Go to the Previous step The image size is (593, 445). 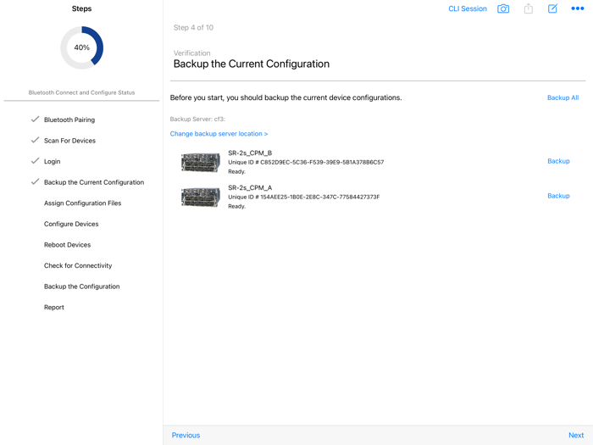pyautogui.click(x=186, y=435)
